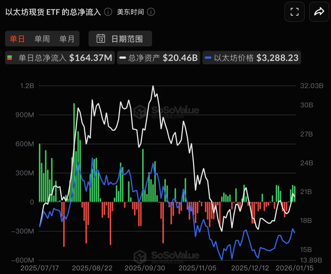Click the green-red swatch of 单日总净流入
The width and height of the screenshot is (331, 274).
(x=10, y=58)
